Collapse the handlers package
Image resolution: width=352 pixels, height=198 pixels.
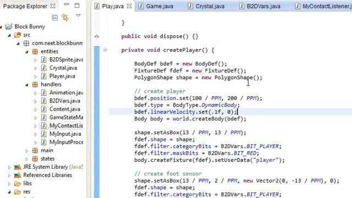27,85
